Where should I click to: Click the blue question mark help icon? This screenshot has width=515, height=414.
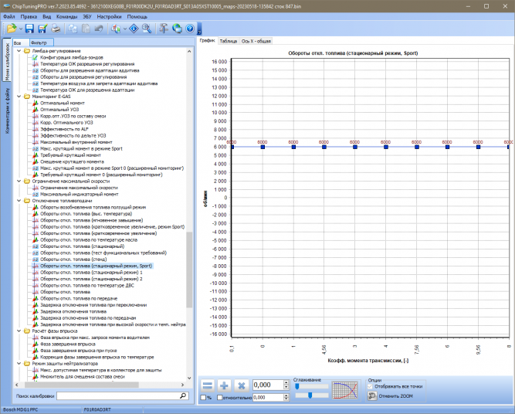click(190, 29)
